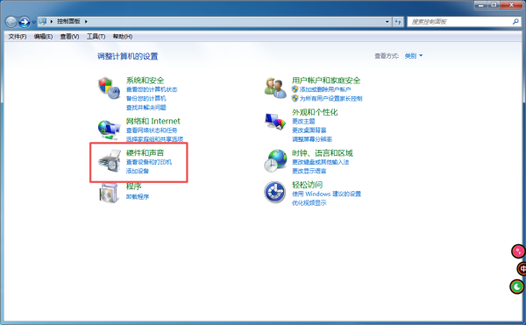526x325 pixels.
Task: Click 为所有用户设置家长控制 link
Action: pyautogui.click(x=331, y=98)
